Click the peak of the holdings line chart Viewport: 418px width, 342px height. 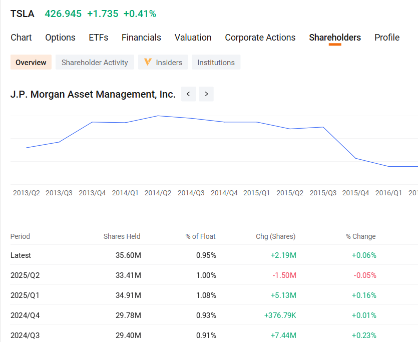point(159,116)
